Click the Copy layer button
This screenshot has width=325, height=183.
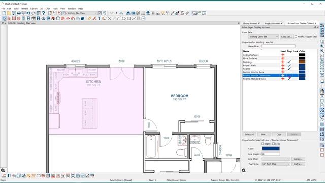[x=279, y=134]
